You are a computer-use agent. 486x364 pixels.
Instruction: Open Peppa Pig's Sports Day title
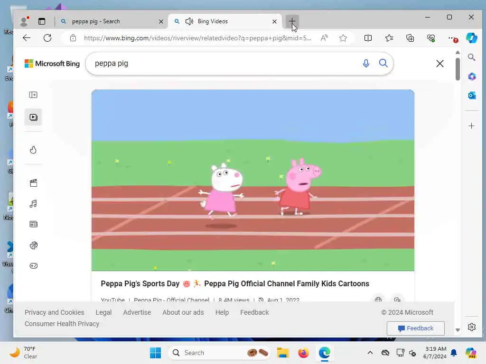235,284
